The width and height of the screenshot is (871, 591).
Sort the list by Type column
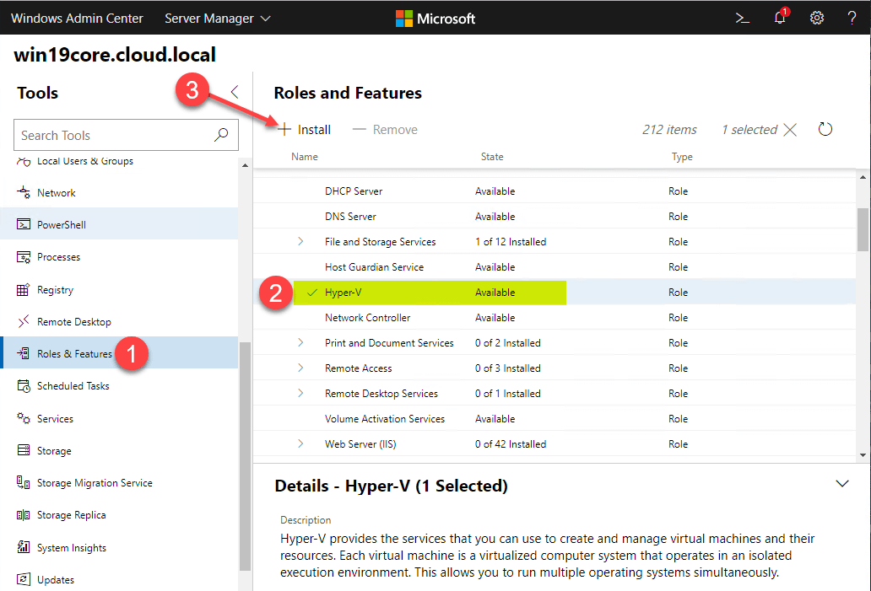(682, 157)
